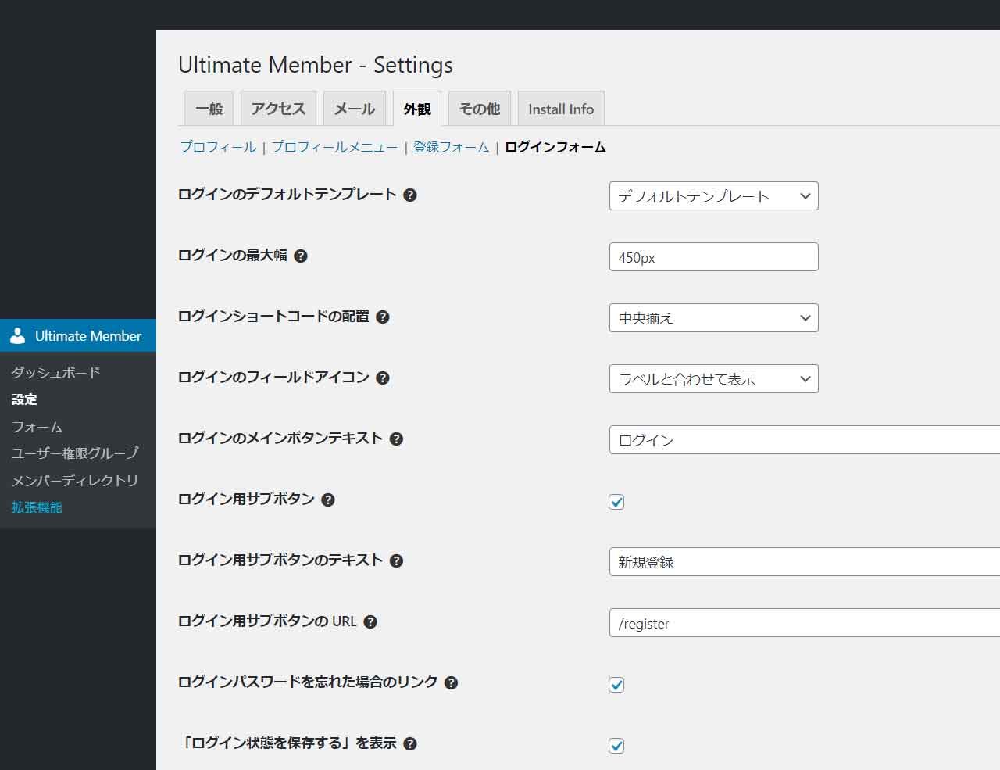Open the デフォルトテンプレート dropdown

(713, 196)
